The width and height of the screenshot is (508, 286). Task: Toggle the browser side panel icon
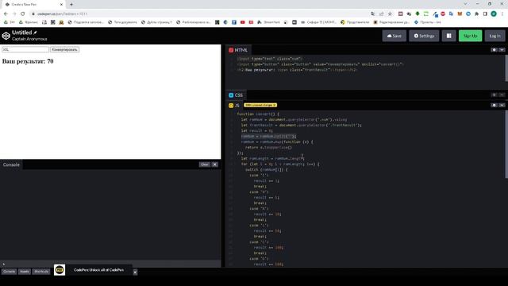tap(485, 14)
